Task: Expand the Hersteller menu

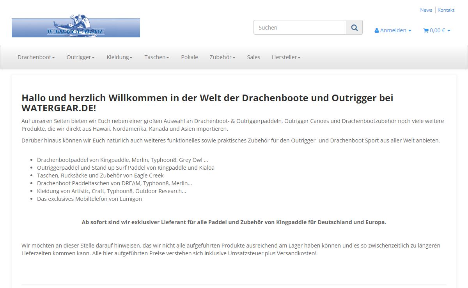Action: pos(286,57)
